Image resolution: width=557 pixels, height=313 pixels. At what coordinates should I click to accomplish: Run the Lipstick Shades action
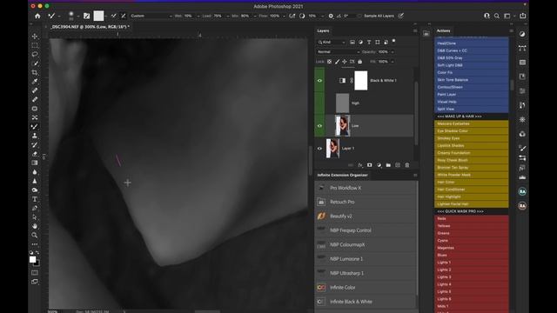[x=472, y=145]
